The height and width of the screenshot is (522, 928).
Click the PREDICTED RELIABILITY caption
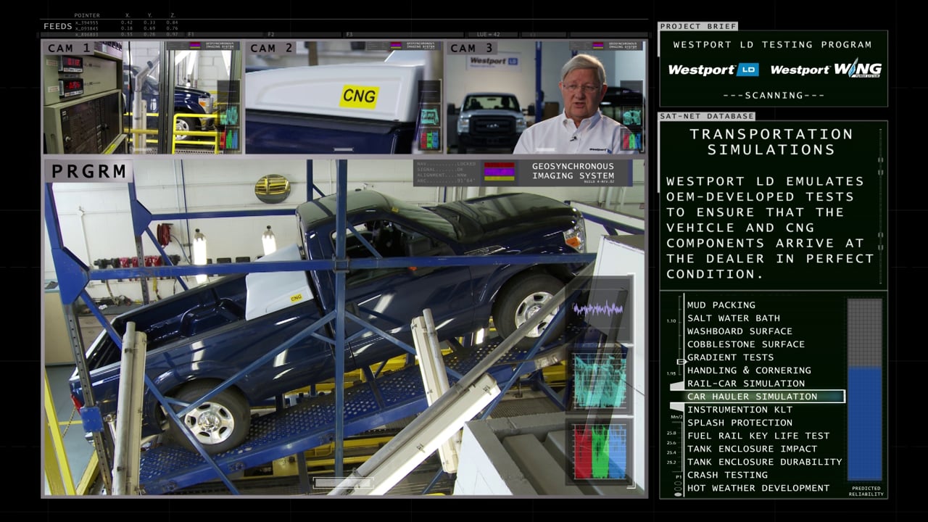click(866, 491)
